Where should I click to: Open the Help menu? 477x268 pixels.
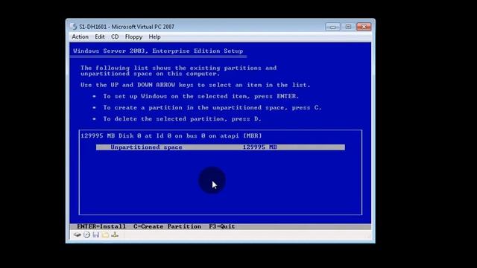[x=154, y=36]
